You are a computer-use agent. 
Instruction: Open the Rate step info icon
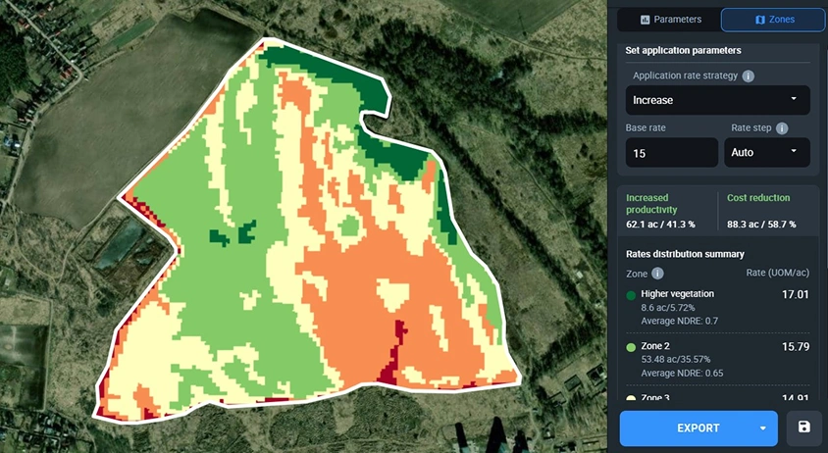pyautogui.click(x=782, y=128)
